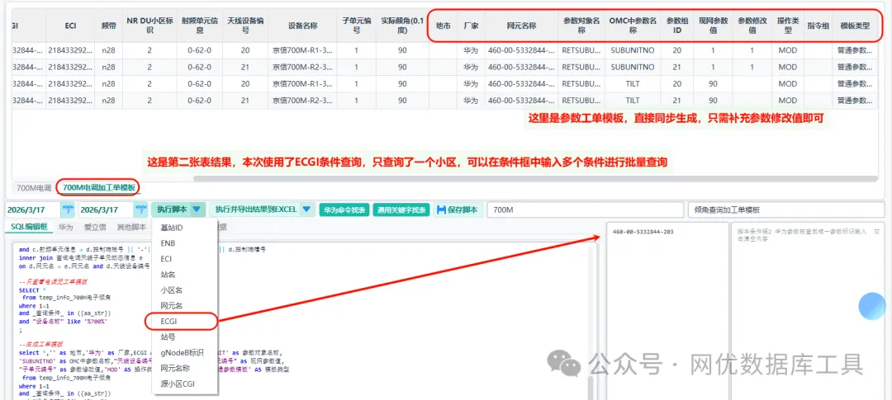
Task: Click the 脚本条件框2 input area
Action: pos(807,310)
